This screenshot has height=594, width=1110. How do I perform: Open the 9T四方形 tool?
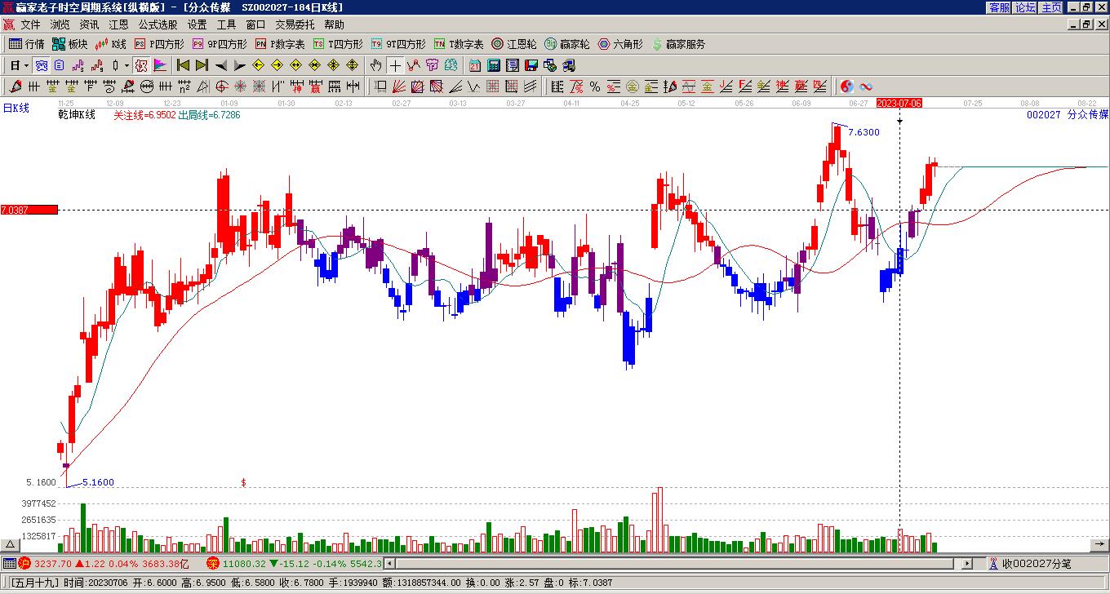tap(398, 44)
